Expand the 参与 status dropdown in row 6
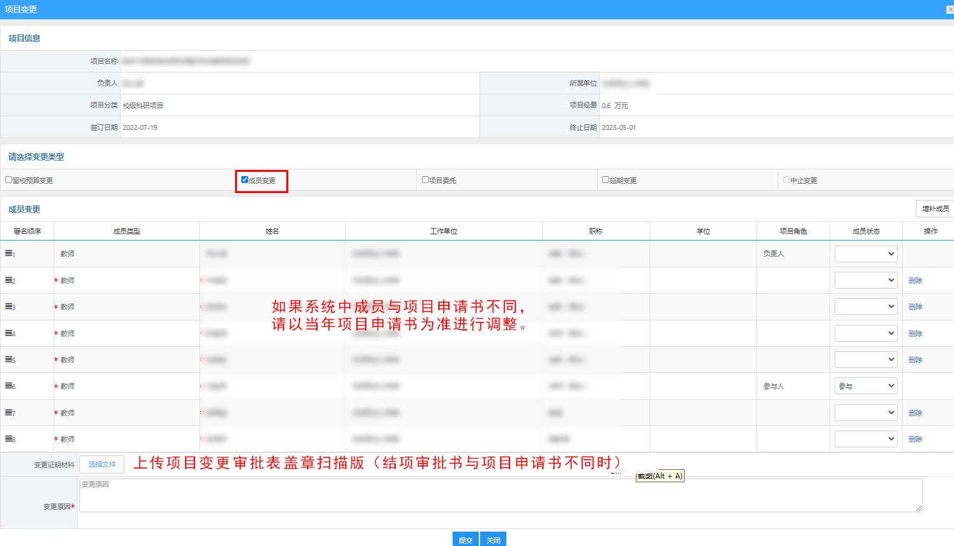Viewport: 954px width, 546px height. pos(866,386)
